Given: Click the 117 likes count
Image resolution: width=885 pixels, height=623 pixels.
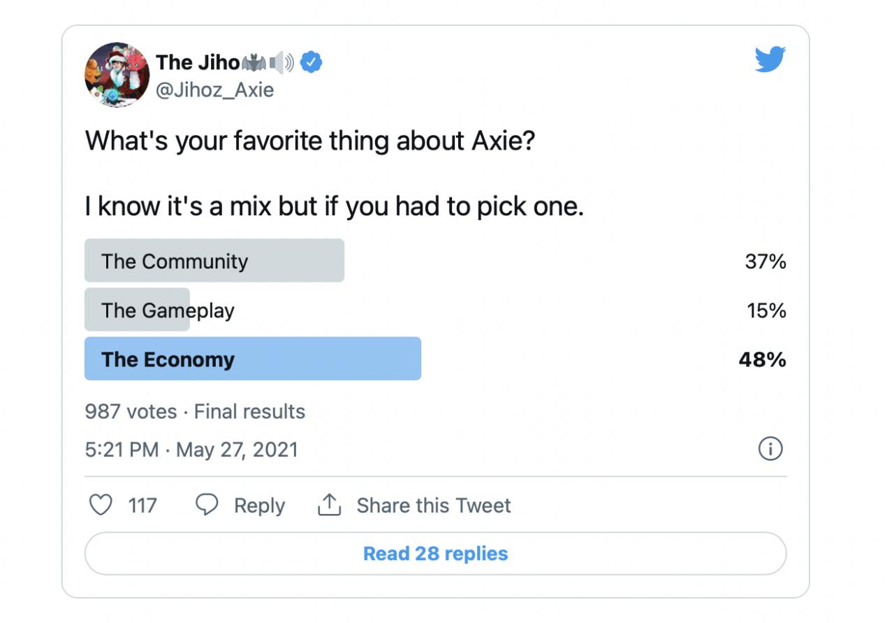Looking at the screenshot, I should tap(142, 506).
